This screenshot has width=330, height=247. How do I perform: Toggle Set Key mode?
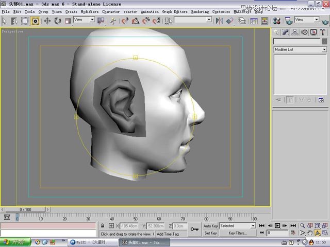pos(210,233)
